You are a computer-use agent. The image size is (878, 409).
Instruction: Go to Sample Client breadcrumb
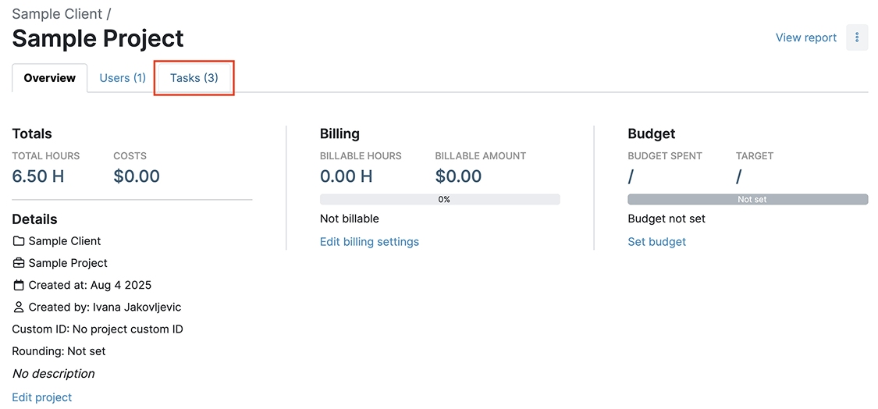[57, 14]
